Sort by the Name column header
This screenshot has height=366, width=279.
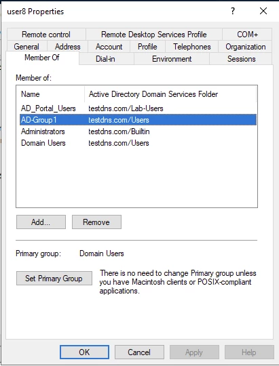coord(50,94)
